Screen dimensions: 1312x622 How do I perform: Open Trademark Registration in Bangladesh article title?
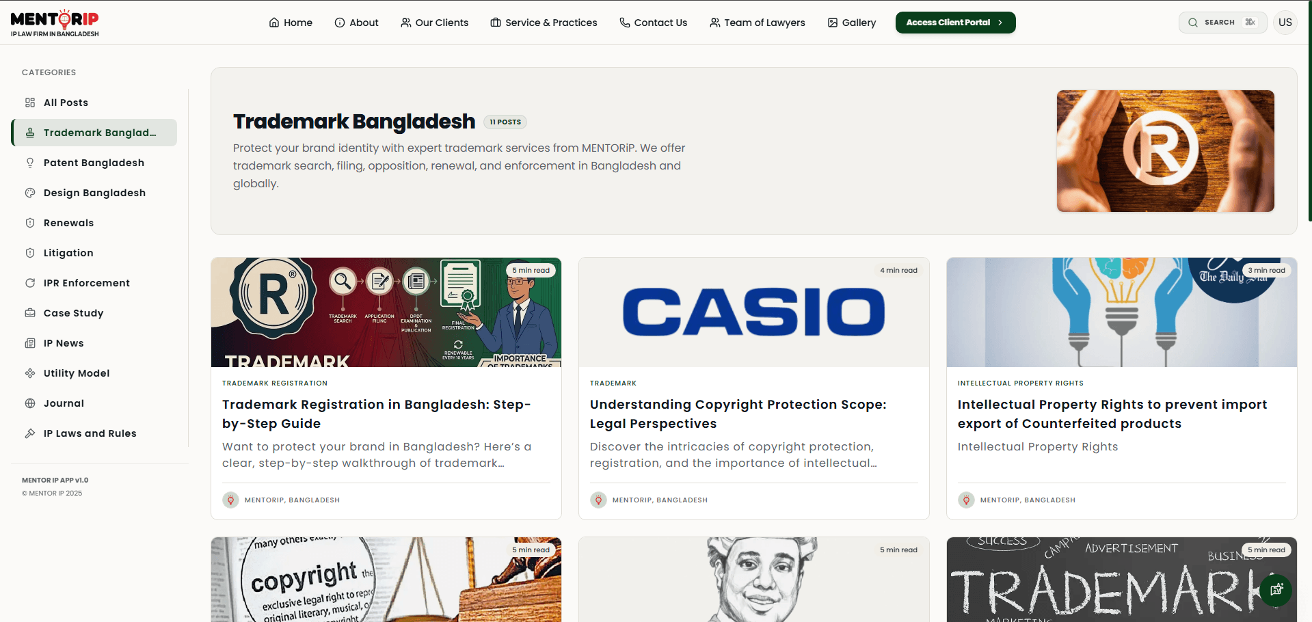[377, 414]
